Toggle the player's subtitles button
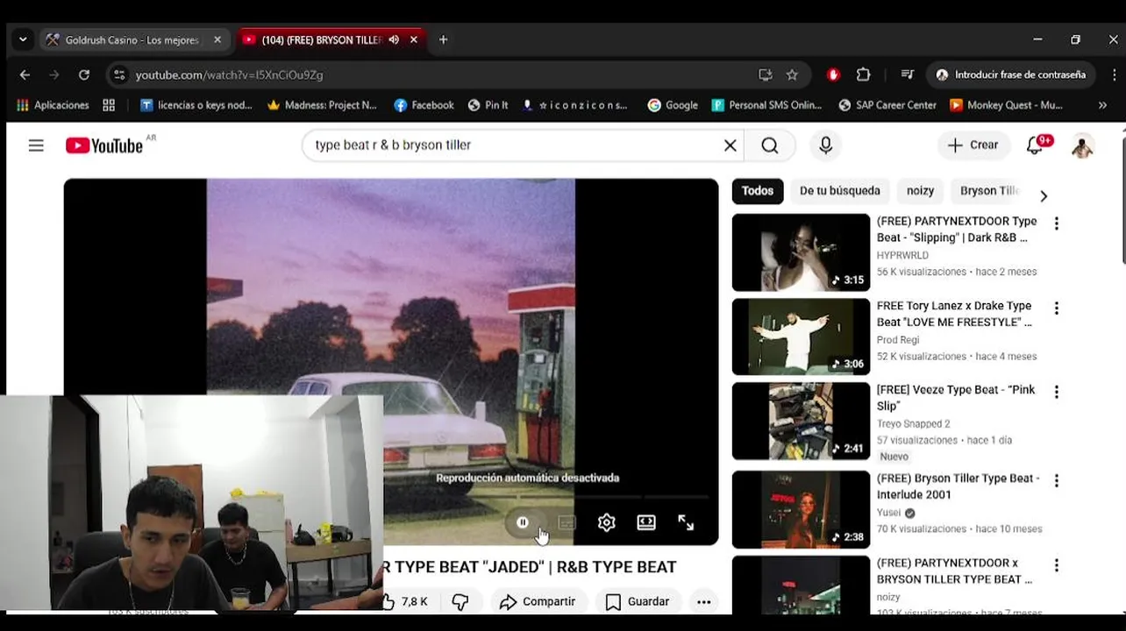Viewport: 1126px width, 631px height. (x=567, y=522)
